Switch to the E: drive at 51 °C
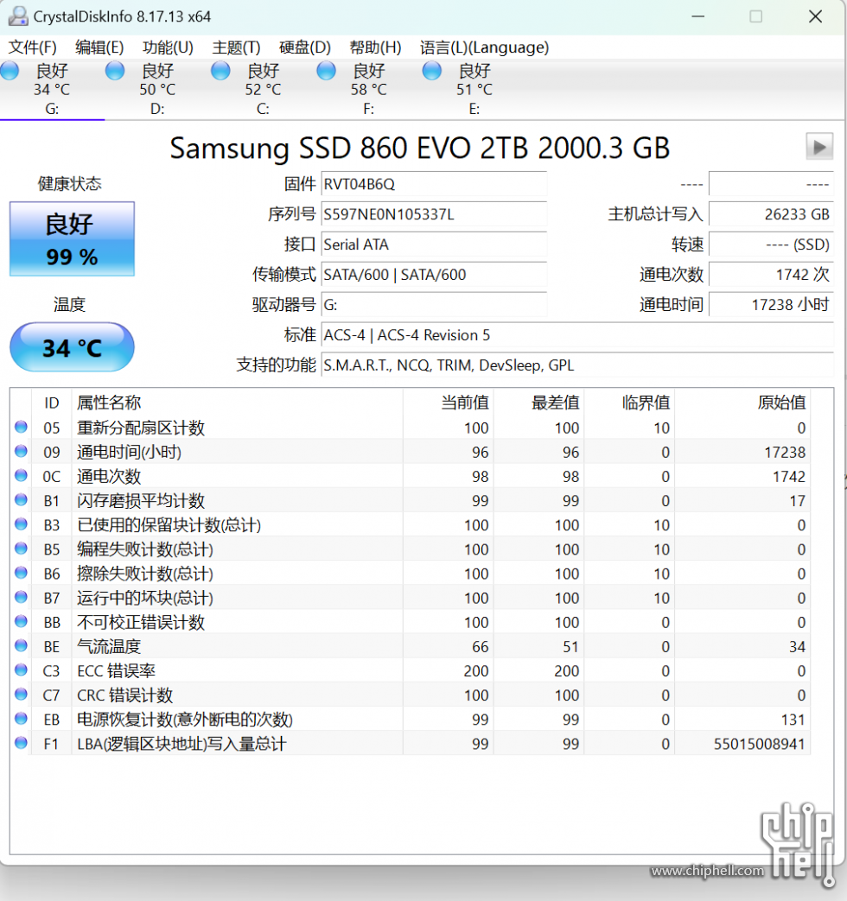 [474, 89]
